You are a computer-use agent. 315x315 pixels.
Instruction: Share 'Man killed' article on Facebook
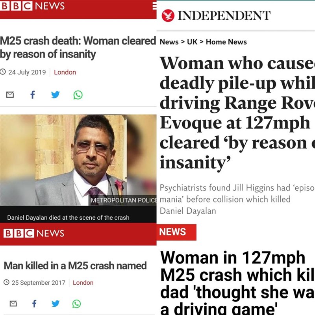35,304
